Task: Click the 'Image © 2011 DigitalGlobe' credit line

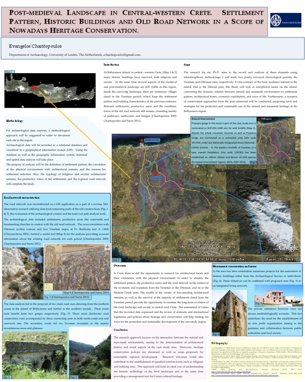Action: pyautogui.click(x=207, y=242)
